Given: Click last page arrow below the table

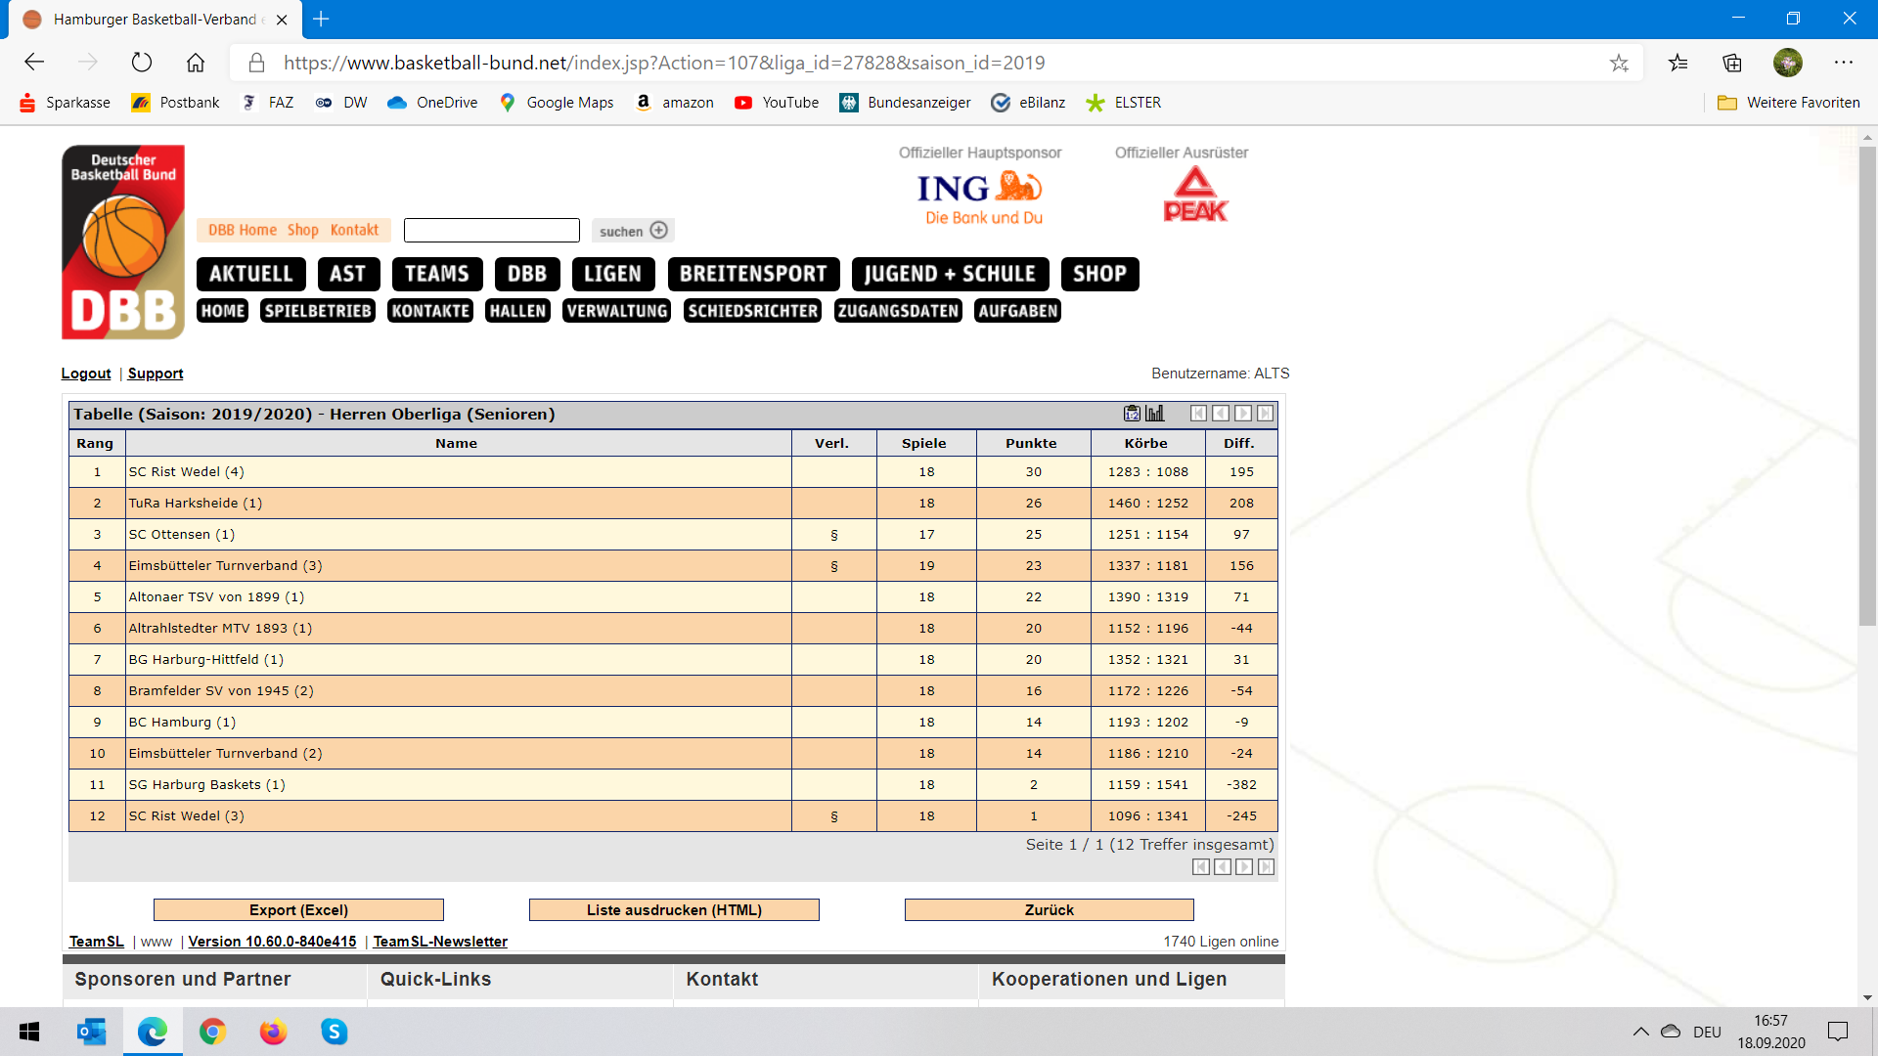Looking at the screenshot, I should 1266,867.
